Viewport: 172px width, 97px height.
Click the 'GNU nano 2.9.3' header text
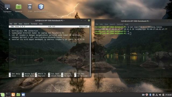(x=18, y=26)
